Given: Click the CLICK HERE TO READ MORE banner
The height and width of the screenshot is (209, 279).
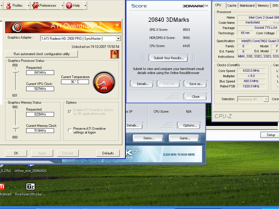Looking at the screenshot, I should (x=179, y=155).
